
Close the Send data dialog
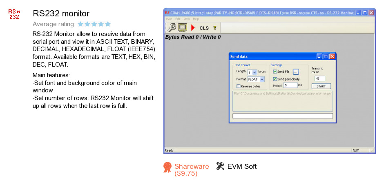click(x=332, y=57)
